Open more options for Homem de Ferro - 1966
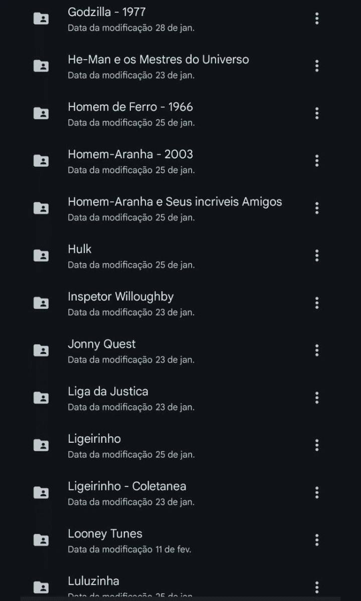 tap(317, 113)
